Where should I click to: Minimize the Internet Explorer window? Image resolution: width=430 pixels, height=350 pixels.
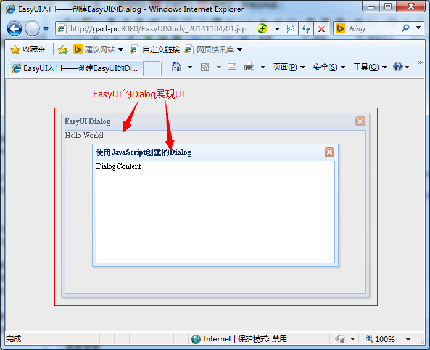pos(371,7)
